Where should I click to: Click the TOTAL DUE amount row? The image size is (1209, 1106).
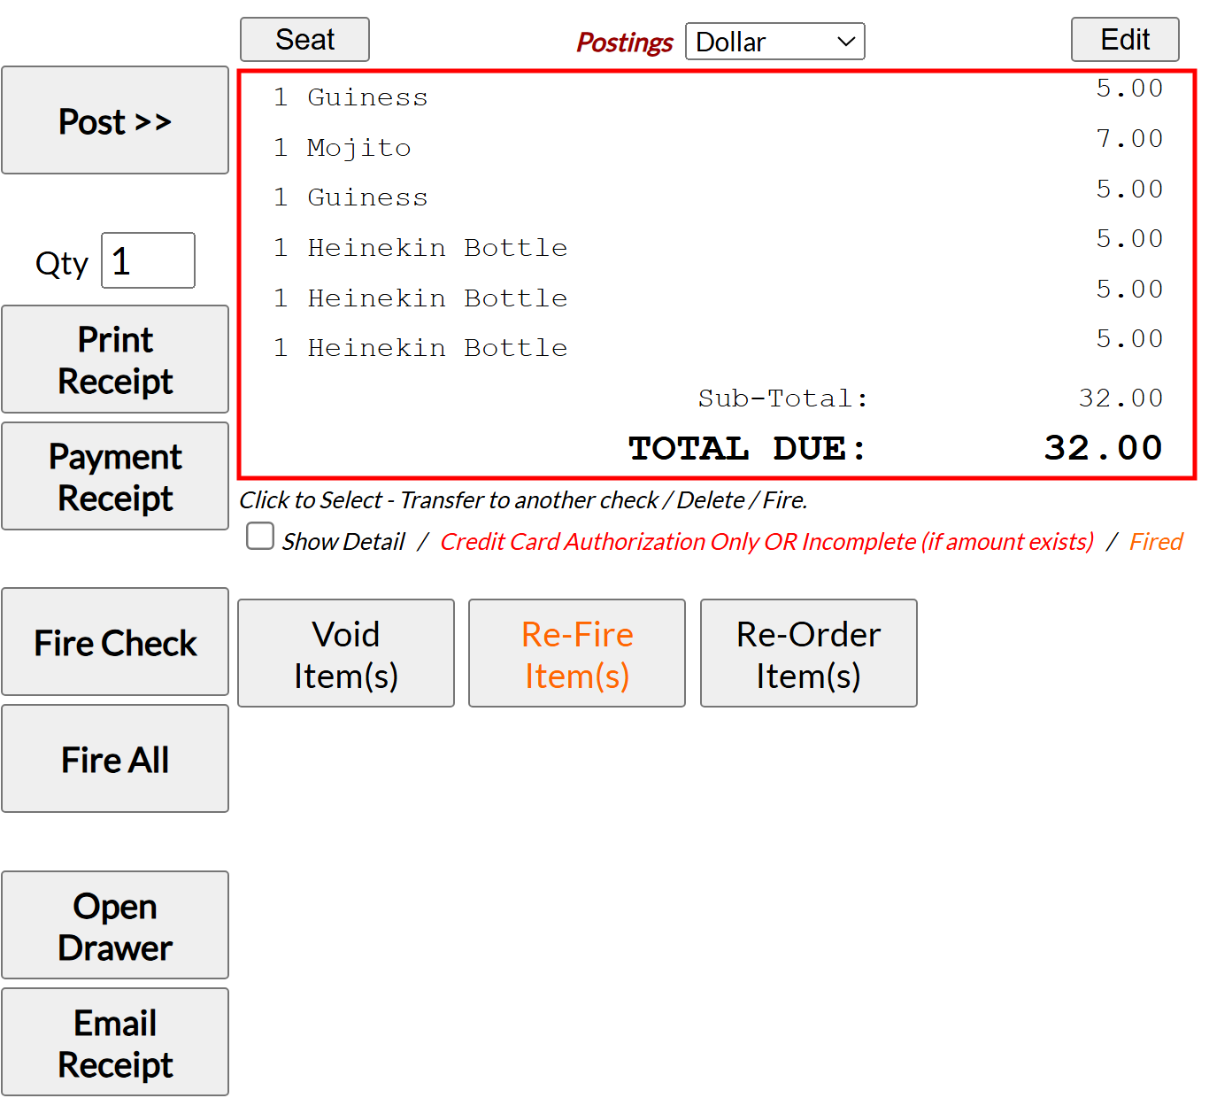click(x=894, y=448)
